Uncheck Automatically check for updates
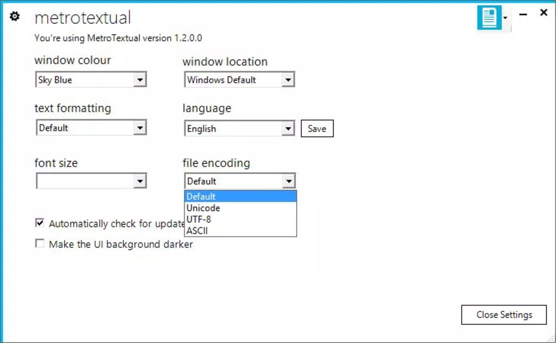Screen dimensions: 556x343 [x=40, y=223]
